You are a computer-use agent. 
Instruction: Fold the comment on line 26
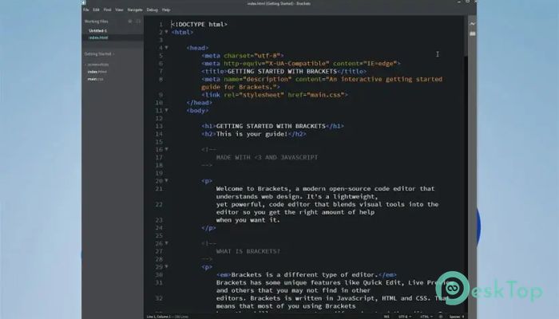[x=166, y=243]
